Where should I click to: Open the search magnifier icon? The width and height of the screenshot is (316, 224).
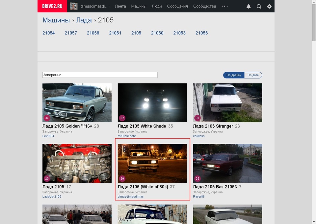(x=259, y=7)
